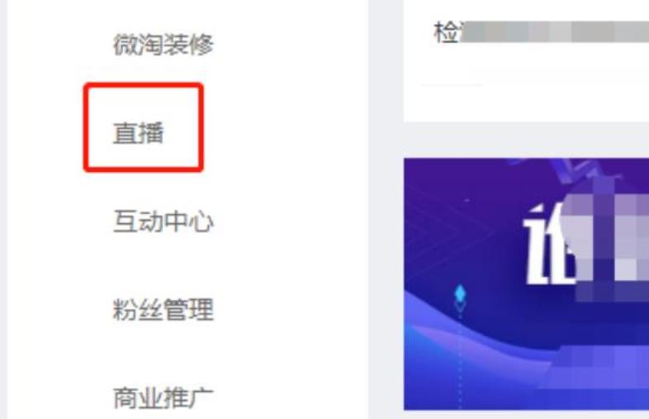Navigate to 商业推广
Screen dimensions: 649x419
click(x=163, y=398)
